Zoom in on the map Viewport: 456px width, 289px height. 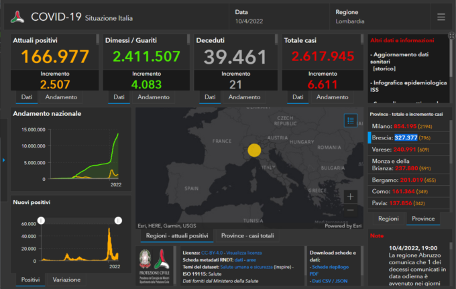(351, 196)
